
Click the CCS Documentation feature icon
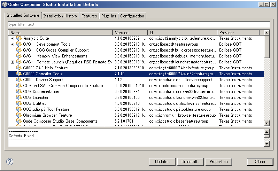[19, 92]
